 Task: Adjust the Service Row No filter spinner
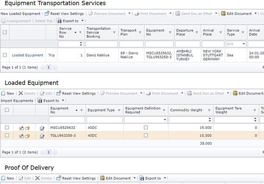coord(81,44)
